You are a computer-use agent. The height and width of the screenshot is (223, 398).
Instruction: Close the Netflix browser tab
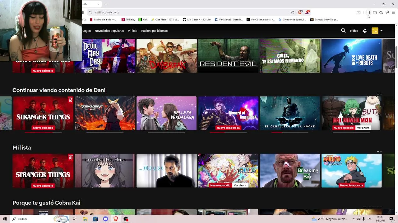pyautogui.click(x=99, y=4)
